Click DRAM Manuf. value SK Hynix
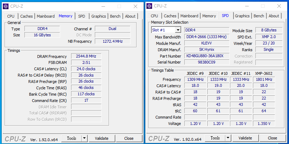Viewport: 289px width, 144px height. coord(207,49)
